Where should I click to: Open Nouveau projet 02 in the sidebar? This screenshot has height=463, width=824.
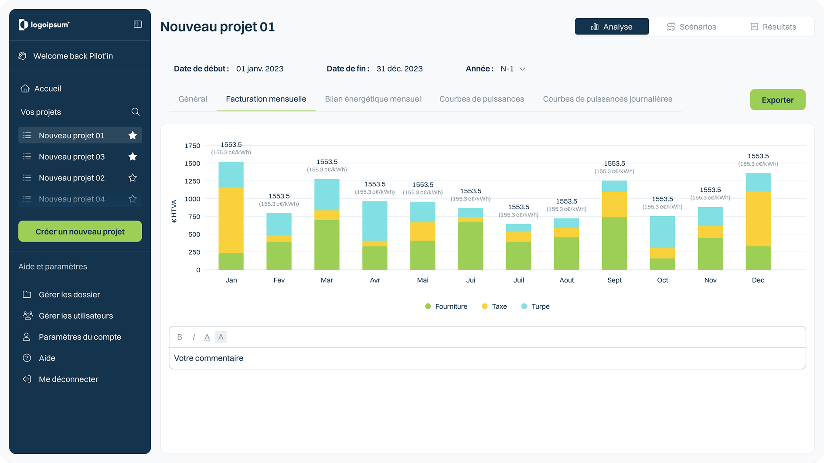tap(80, 178)
